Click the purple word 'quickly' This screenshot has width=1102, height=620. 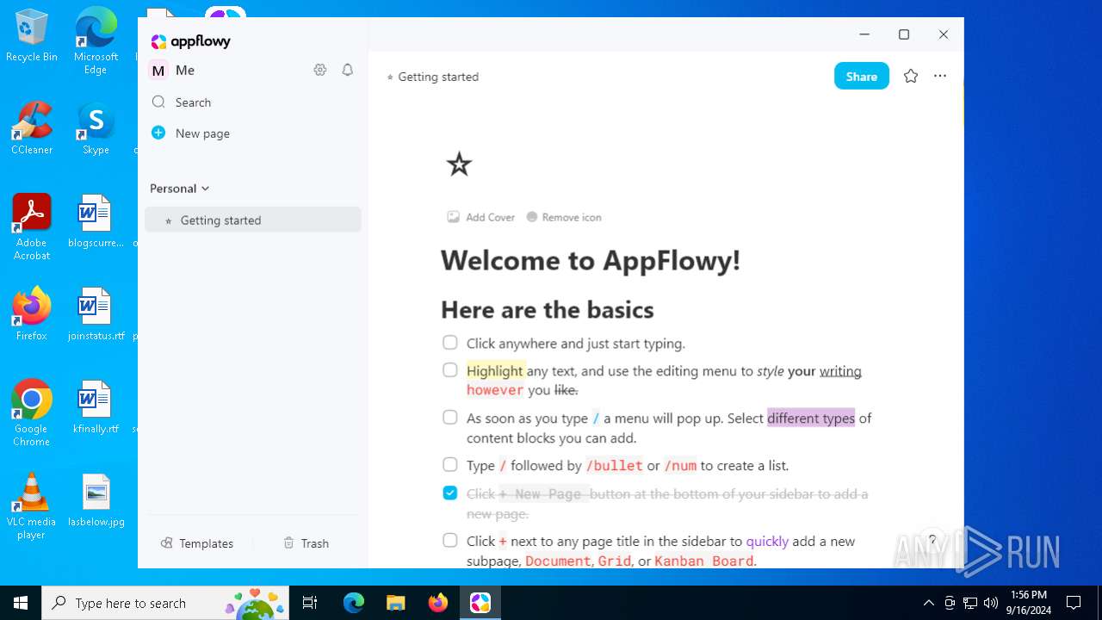click(x=767, y=542)
